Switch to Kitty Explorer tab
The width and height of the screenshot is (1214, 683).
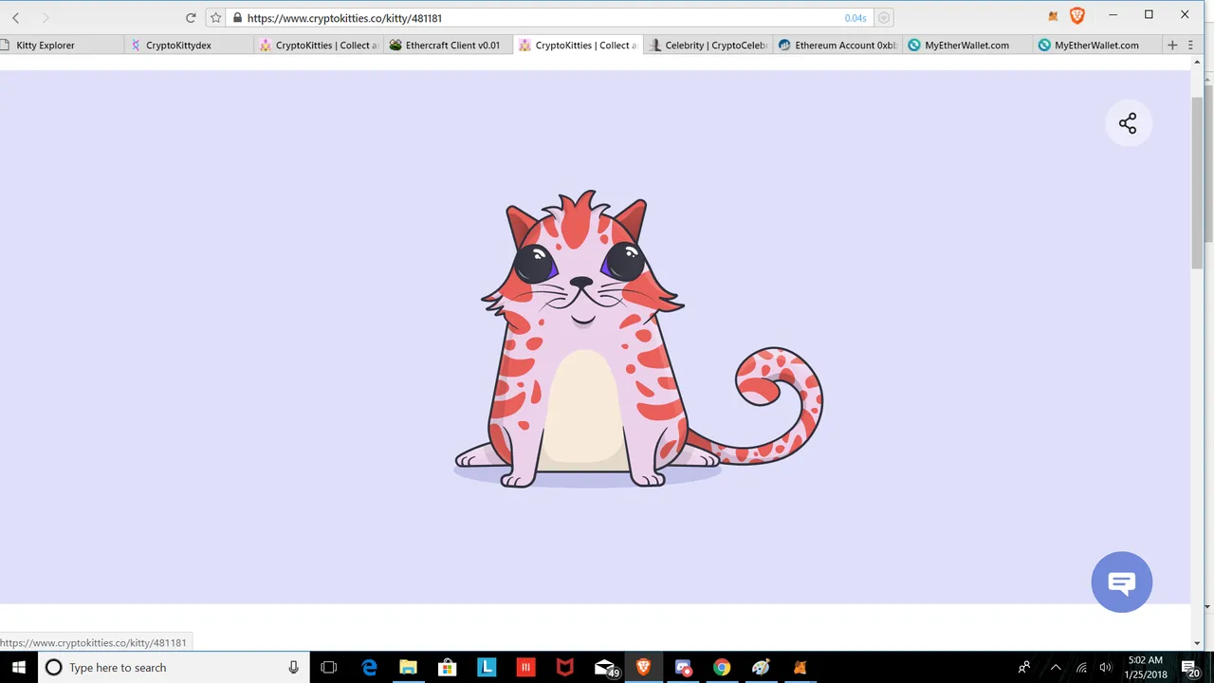pos(62,45)
